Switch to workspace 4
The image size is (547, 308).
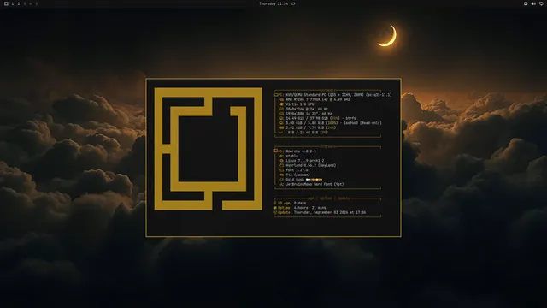tap(31, 3)
